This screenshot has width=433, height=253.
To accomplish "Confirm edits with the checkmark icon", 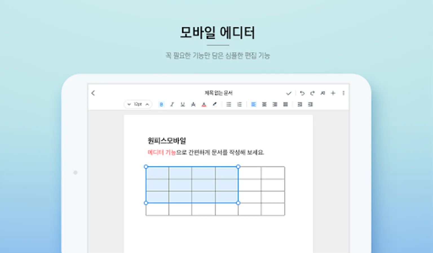I will (289, 93).
